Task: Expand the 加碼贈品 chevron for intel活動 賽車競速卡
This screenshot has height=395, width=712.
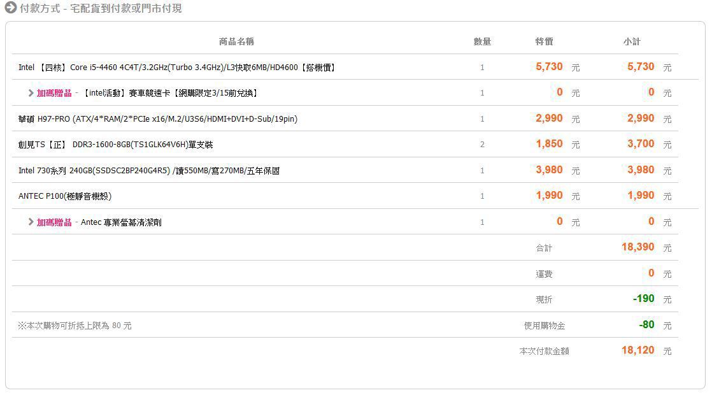Action: point(31,93)
